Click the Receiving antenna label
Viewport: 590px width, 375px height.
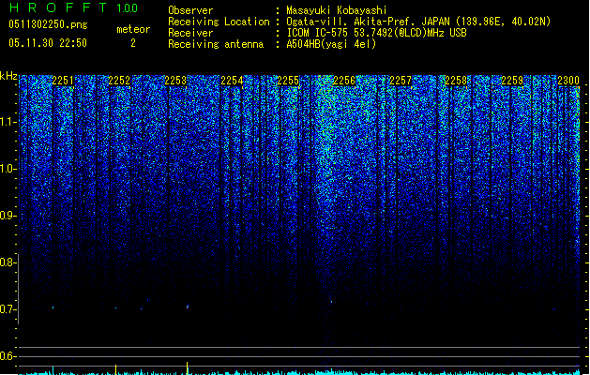pyautogui.click(x=216, y=44)
